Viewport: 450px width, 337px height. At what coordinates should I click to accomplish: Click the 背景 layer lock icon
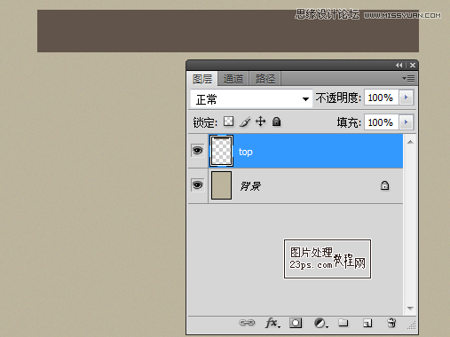(384, 185)
